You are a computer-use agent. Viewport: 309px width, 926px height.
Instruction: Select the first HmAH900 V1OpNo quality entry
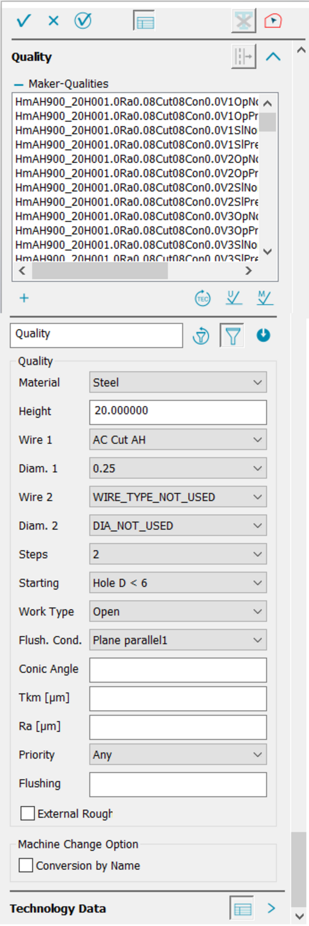tap(136, 102)
